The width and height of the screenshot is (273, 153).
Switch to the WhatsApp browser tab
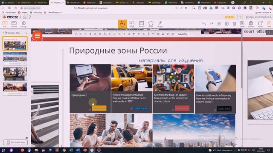(171, 3)
